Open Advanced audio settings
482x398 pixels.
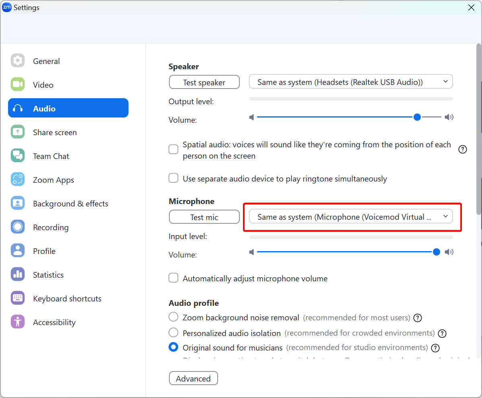194,378
